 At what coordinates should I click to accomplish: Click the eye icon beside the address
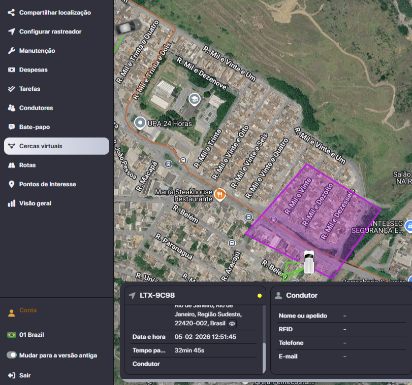(x=232, y=323)
